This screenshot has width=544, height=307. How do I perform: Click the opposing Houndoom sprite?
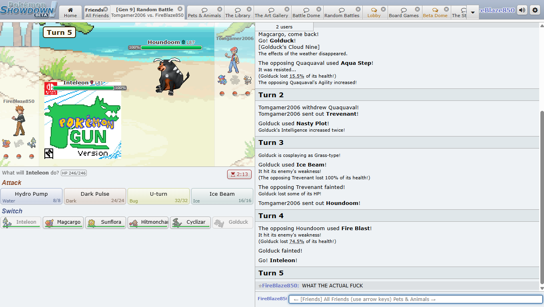(x=171, y=76)
